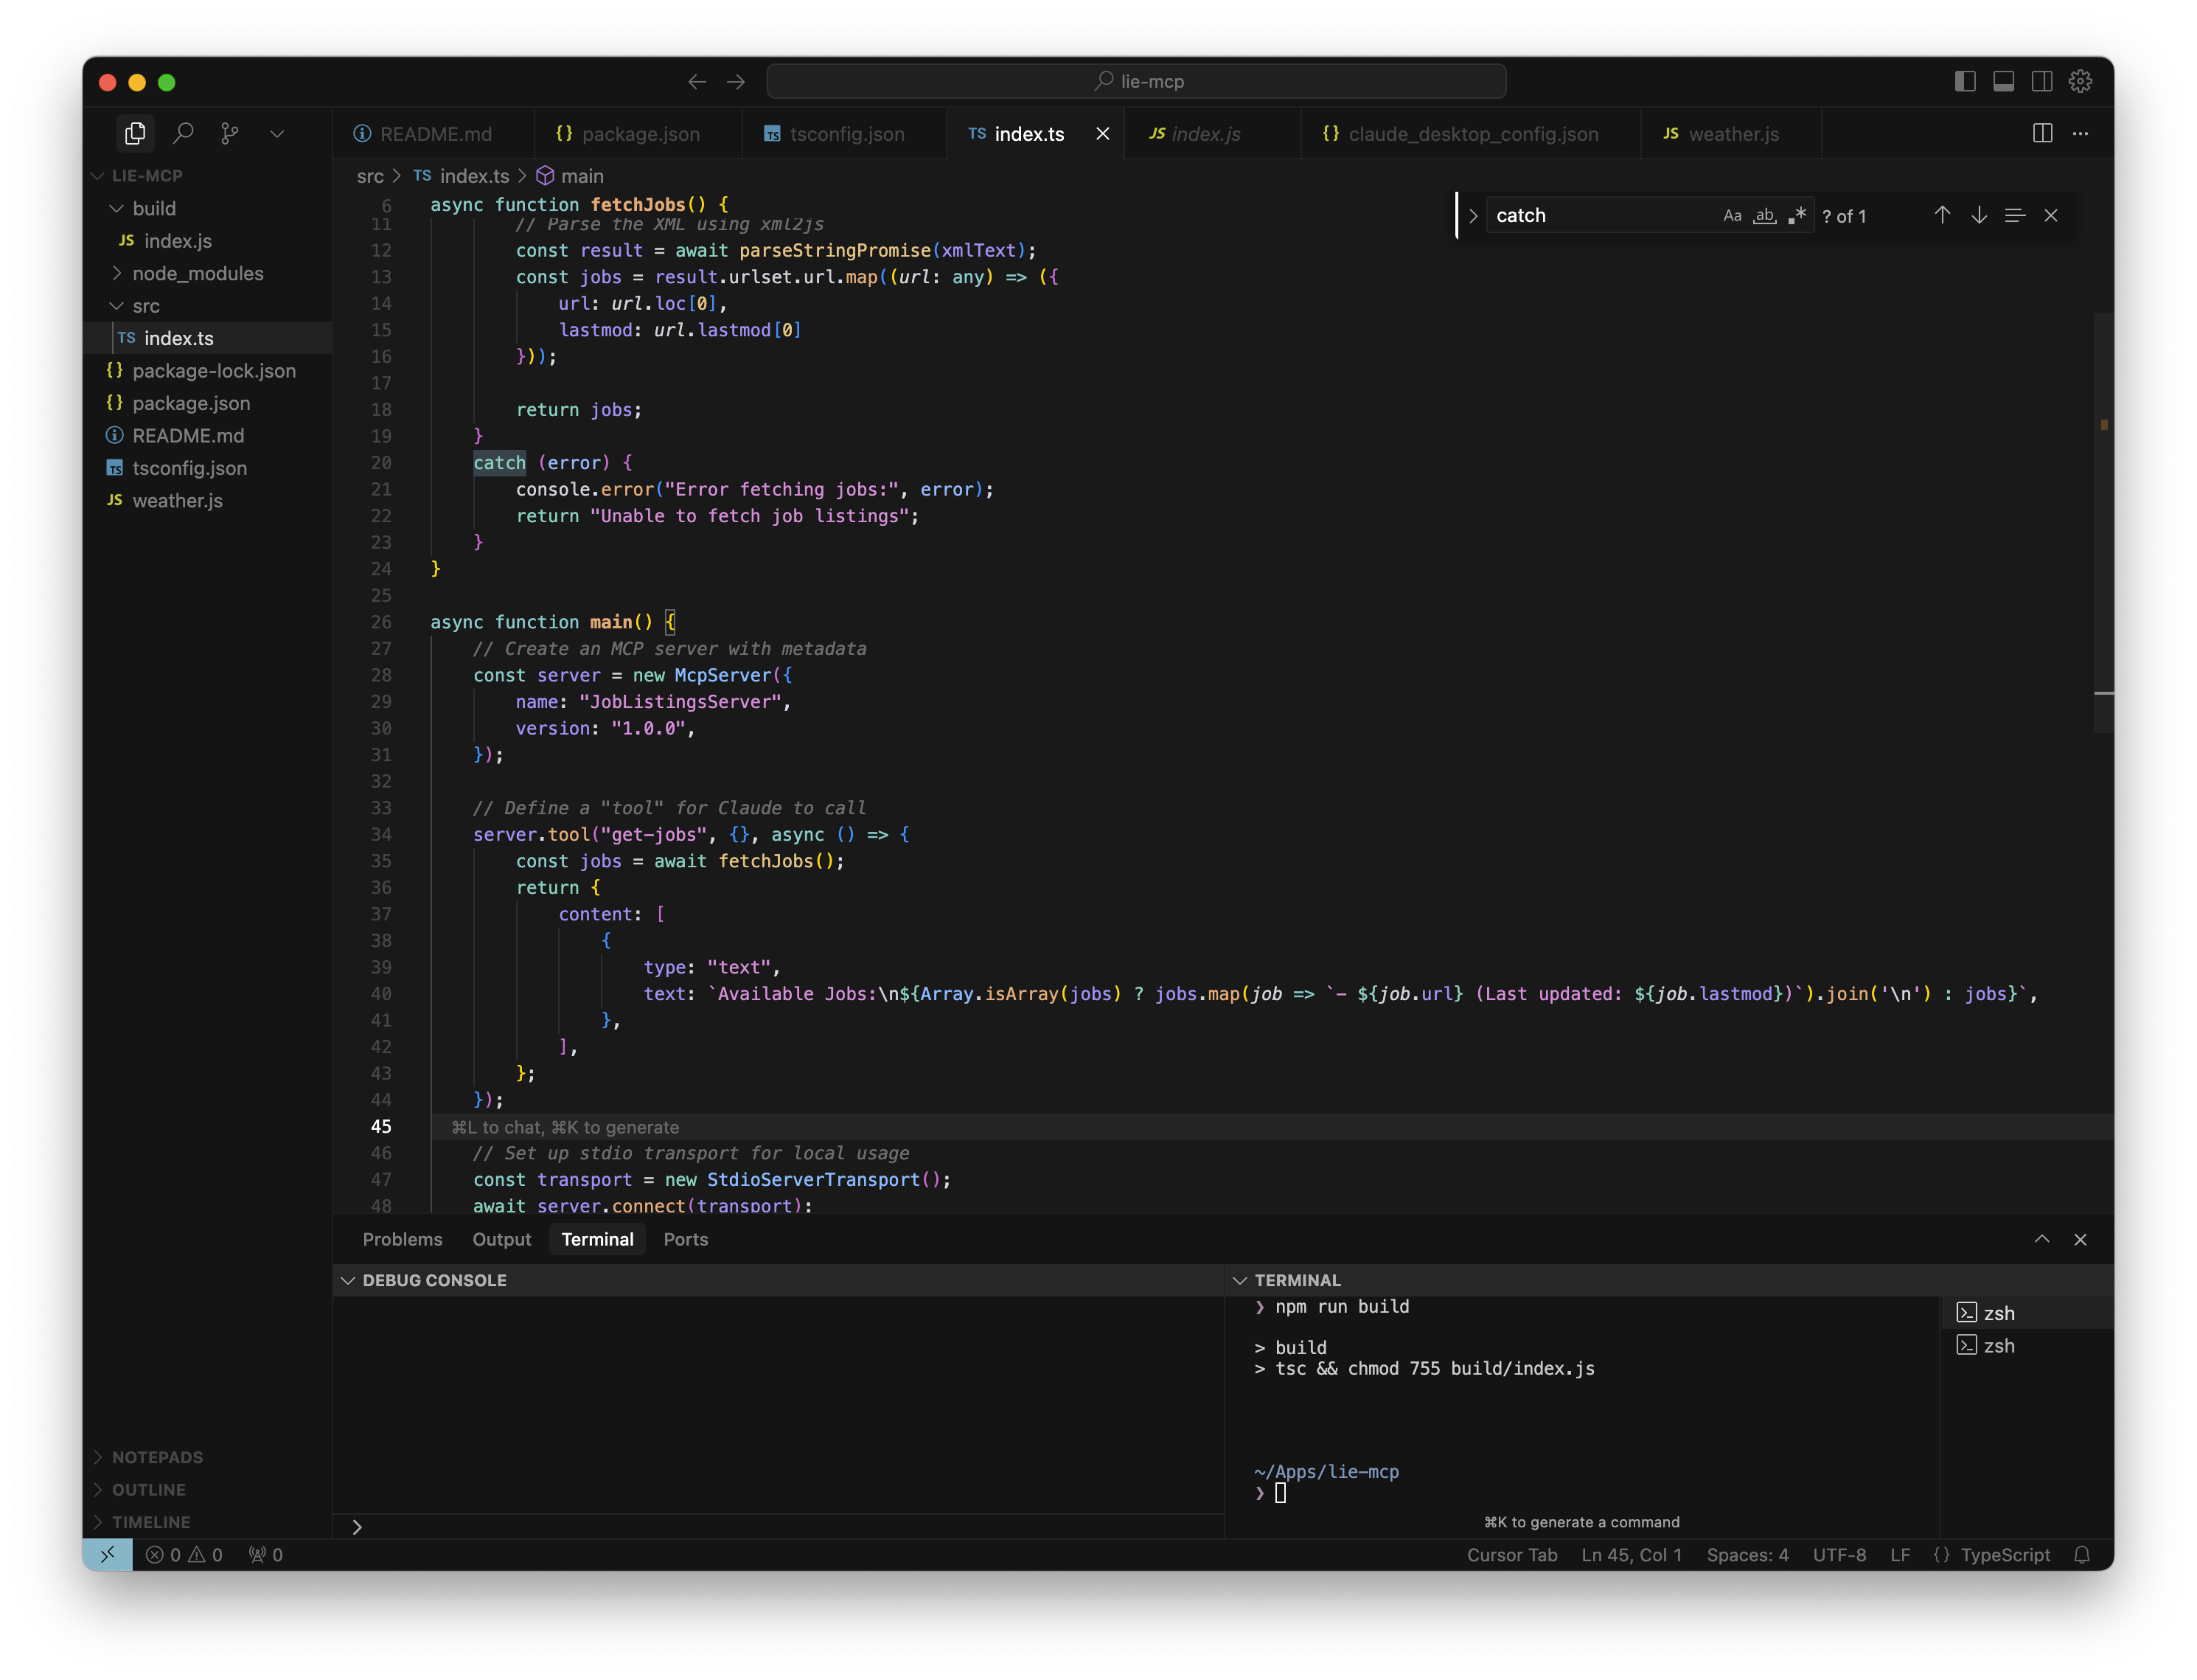Switch to the package.json editor tab
The height and width of the screenshot is (1680, 2197).
point(640,134)
